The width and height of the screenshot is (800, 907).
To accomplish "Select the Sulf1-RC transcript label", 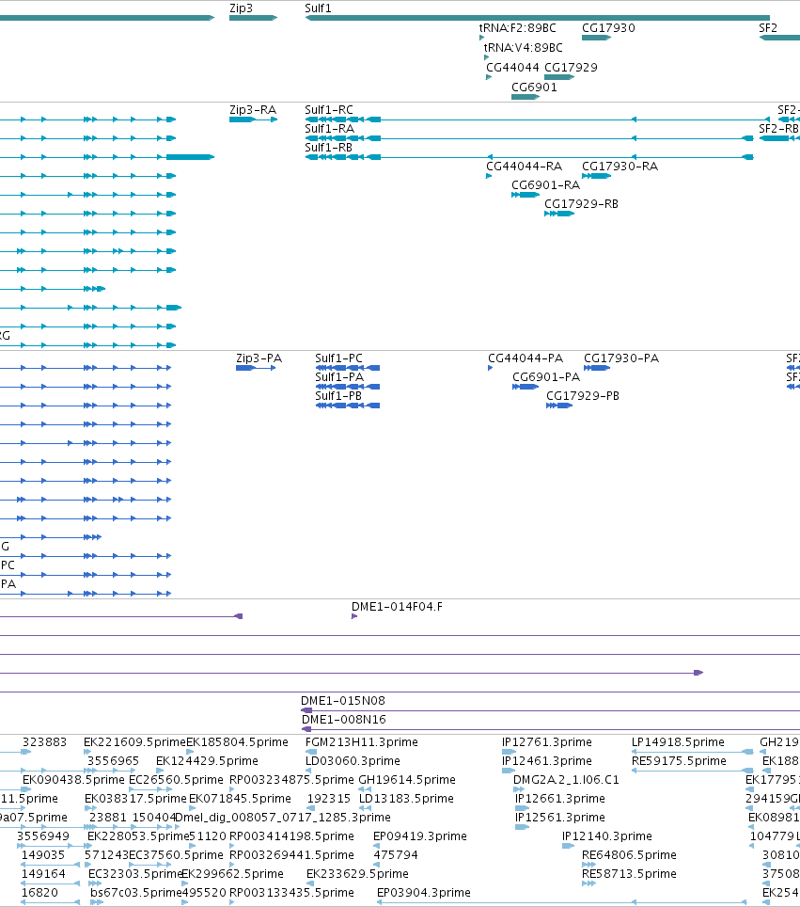I will click(329, 110).
